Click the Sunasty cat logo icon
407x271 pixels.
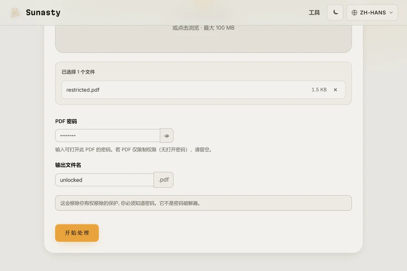click(15, 13)
